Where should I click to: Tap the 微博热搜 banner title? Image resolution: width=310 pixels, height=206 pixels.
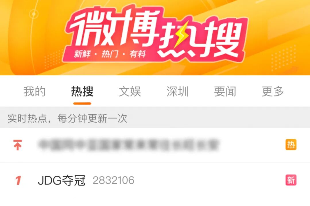click(156, 33)
